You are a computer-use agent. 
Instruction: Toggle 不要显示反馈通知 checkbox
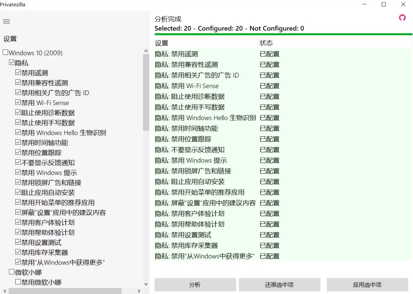(x=18, y=162)
